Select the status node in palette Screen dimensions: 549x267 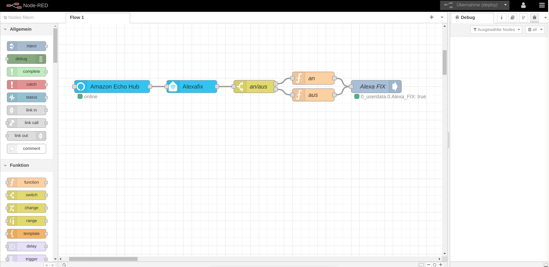26,97
